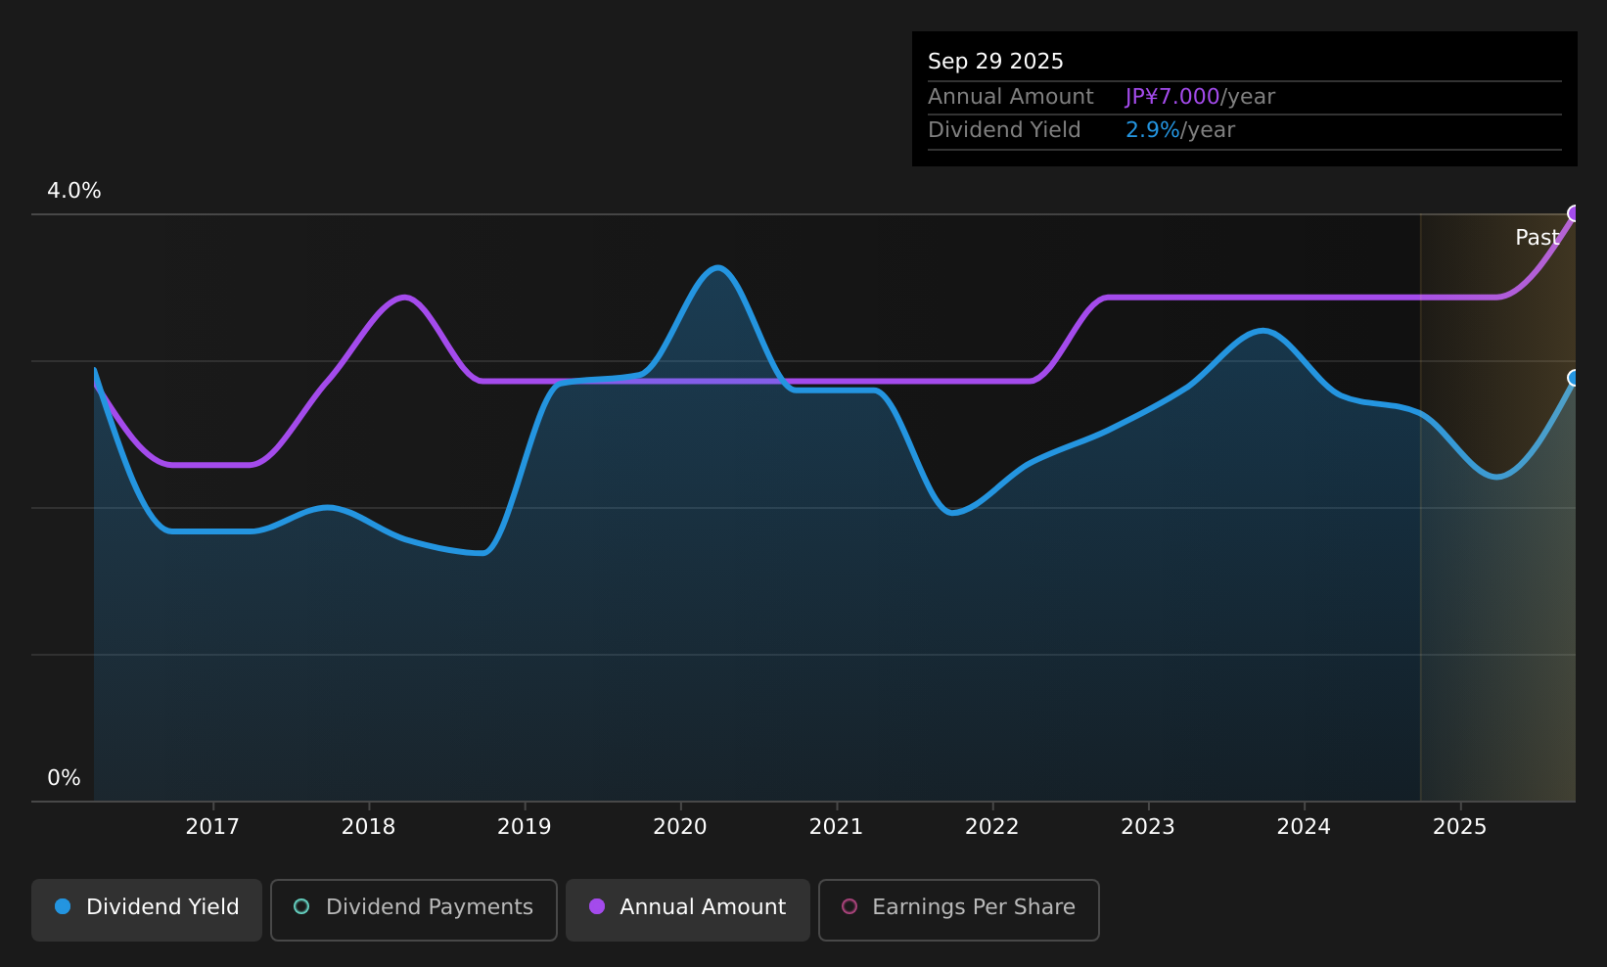Click the 2024 x-axis label

1304,827
